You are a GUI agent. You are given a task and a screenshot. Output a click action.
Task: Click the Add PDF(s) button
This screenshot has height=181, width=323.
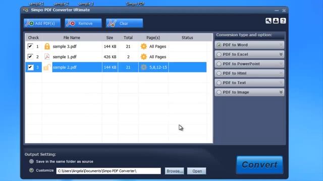pos(42,23)
